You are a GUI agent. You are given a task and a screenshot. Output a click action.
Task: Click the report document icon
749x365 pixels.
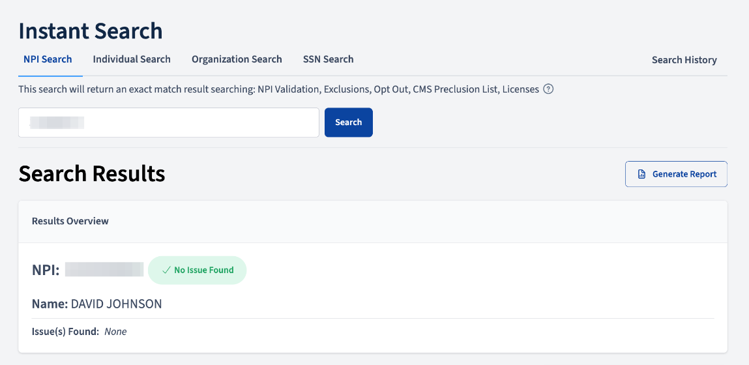tap(641, 175)
